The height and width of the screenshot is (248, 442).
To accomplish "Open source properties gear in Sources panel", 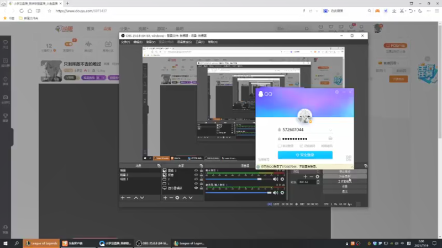I will coord(177,198).
